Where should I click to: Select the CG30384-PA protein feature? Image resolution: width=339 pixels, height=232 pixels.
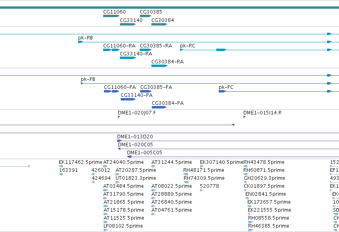coord(159,107)
